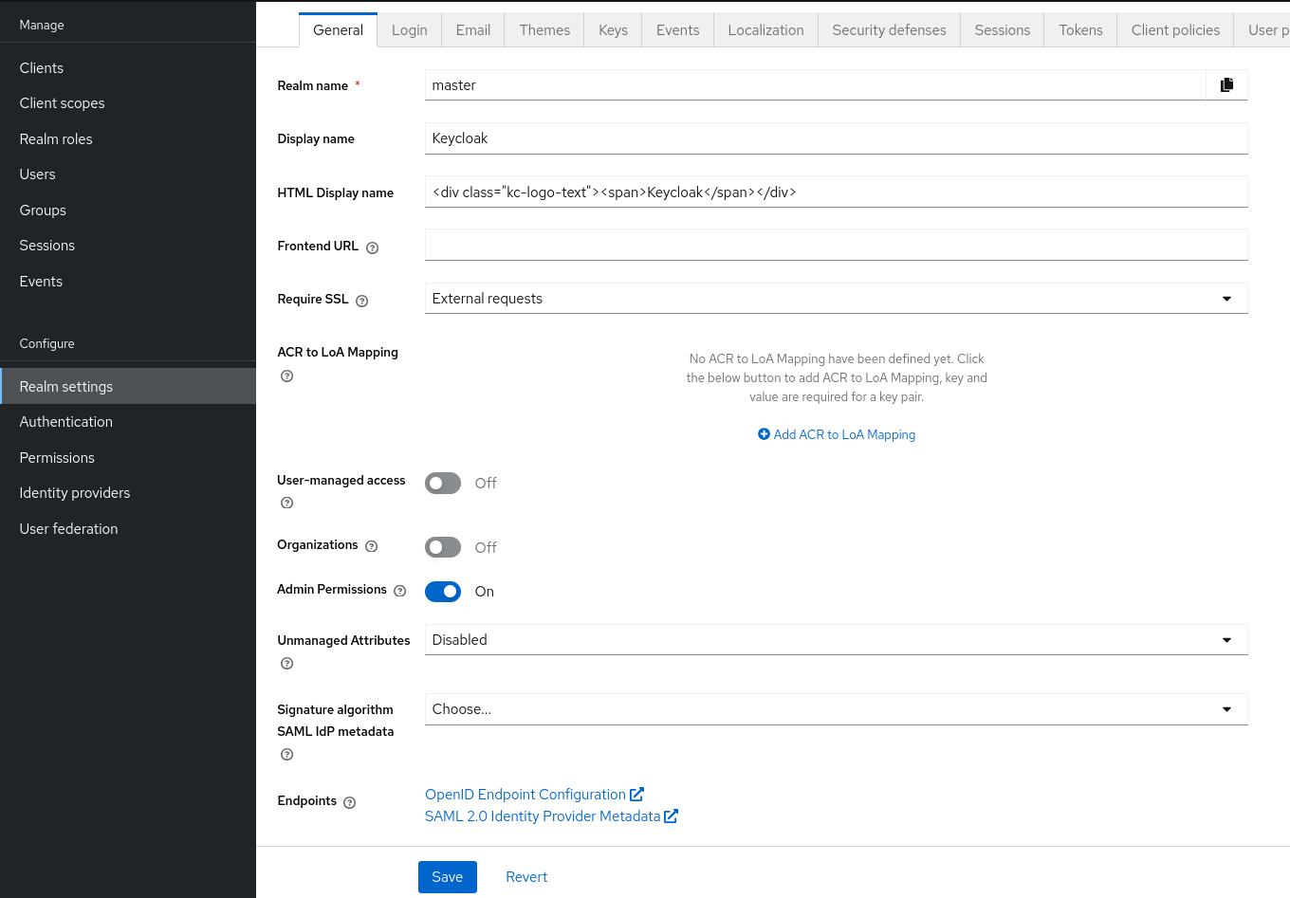Save the realm settings
This screenshot has height=898, width=1290.
click(447, 877)
